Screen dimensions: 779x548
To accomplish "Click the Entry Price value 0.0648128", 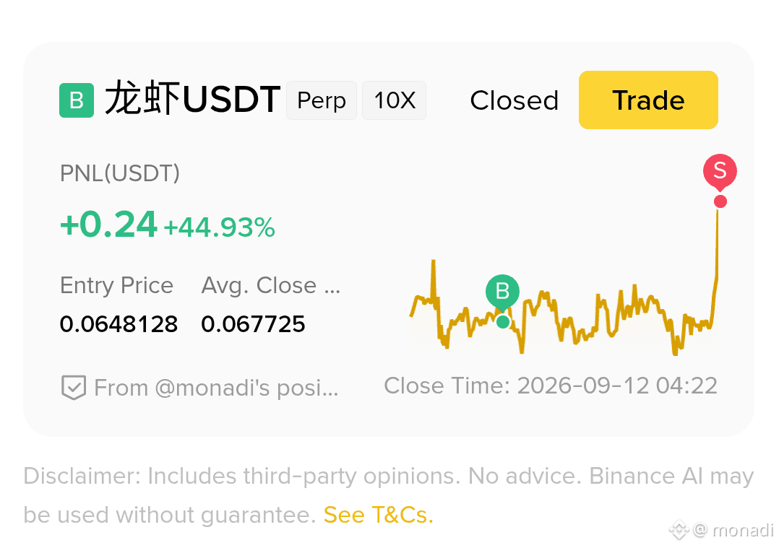I will 119,324.
